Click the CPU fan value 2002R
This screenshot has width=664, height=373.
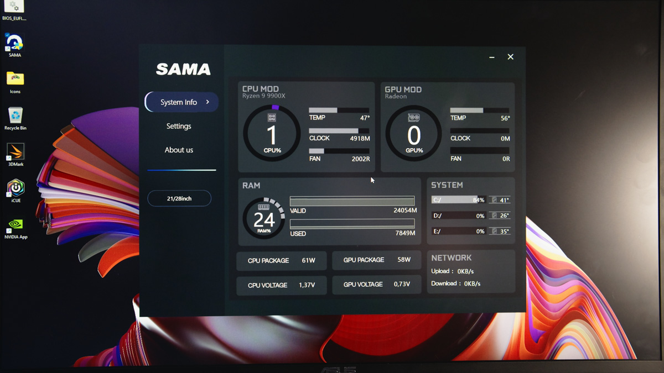pyautogui.click(x=360, y=159)
